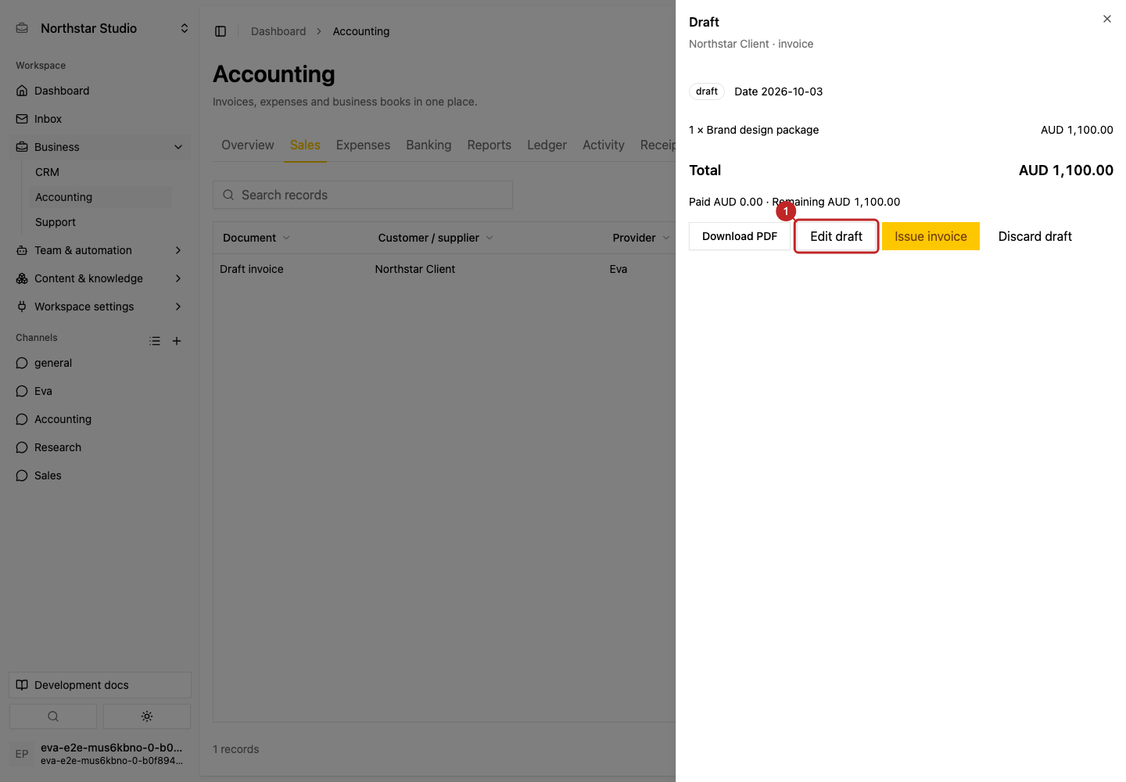Open the Customer / supplier column dropdown

[x=489, y=238]
